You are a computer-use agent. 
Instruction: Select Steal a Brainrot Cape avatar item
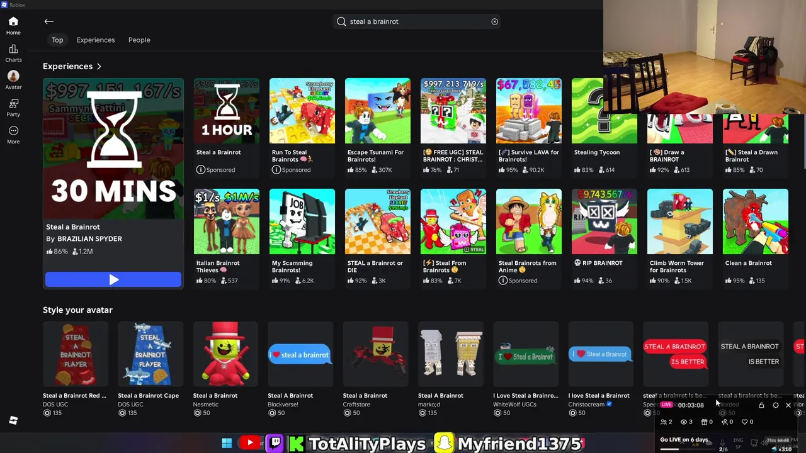click(150, 354)
